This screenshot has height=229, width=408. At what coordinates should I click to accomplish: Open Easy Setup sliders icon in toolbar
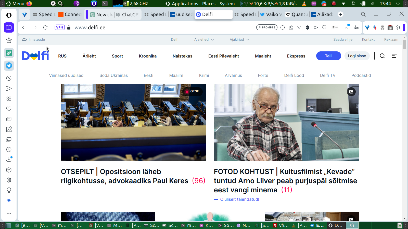(356, 27)
